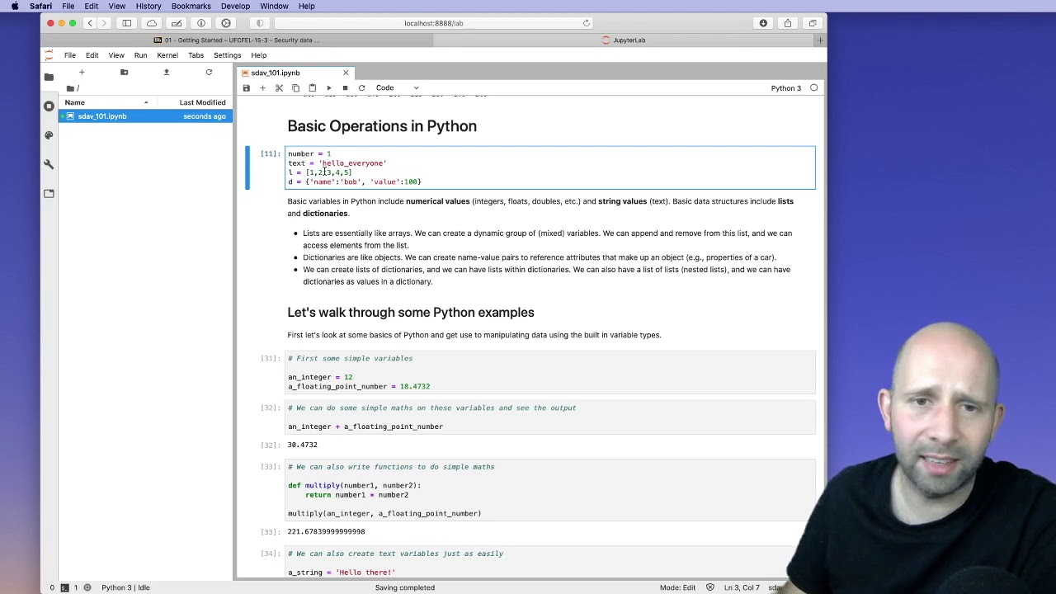1056x594 pixels.
Task: Switch to the JupyterLab Safari tab
Action: tap(624, 40)
